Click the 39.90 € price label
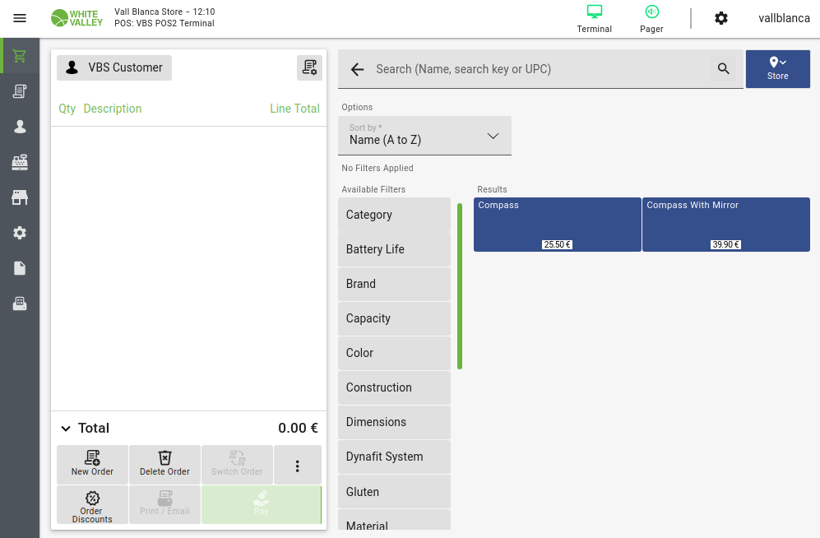Viewport: 820px width, 538px height. [725, 244]
